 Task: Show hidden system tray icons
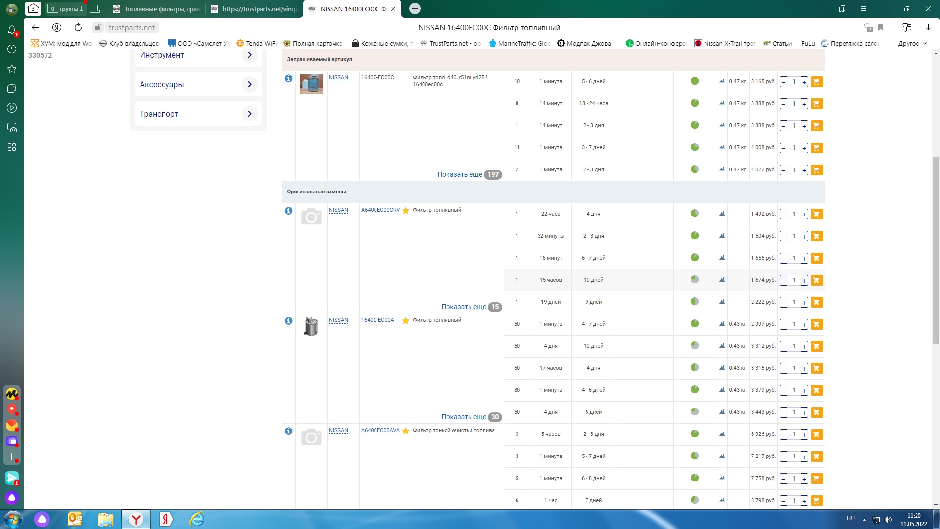coord(864,519)
